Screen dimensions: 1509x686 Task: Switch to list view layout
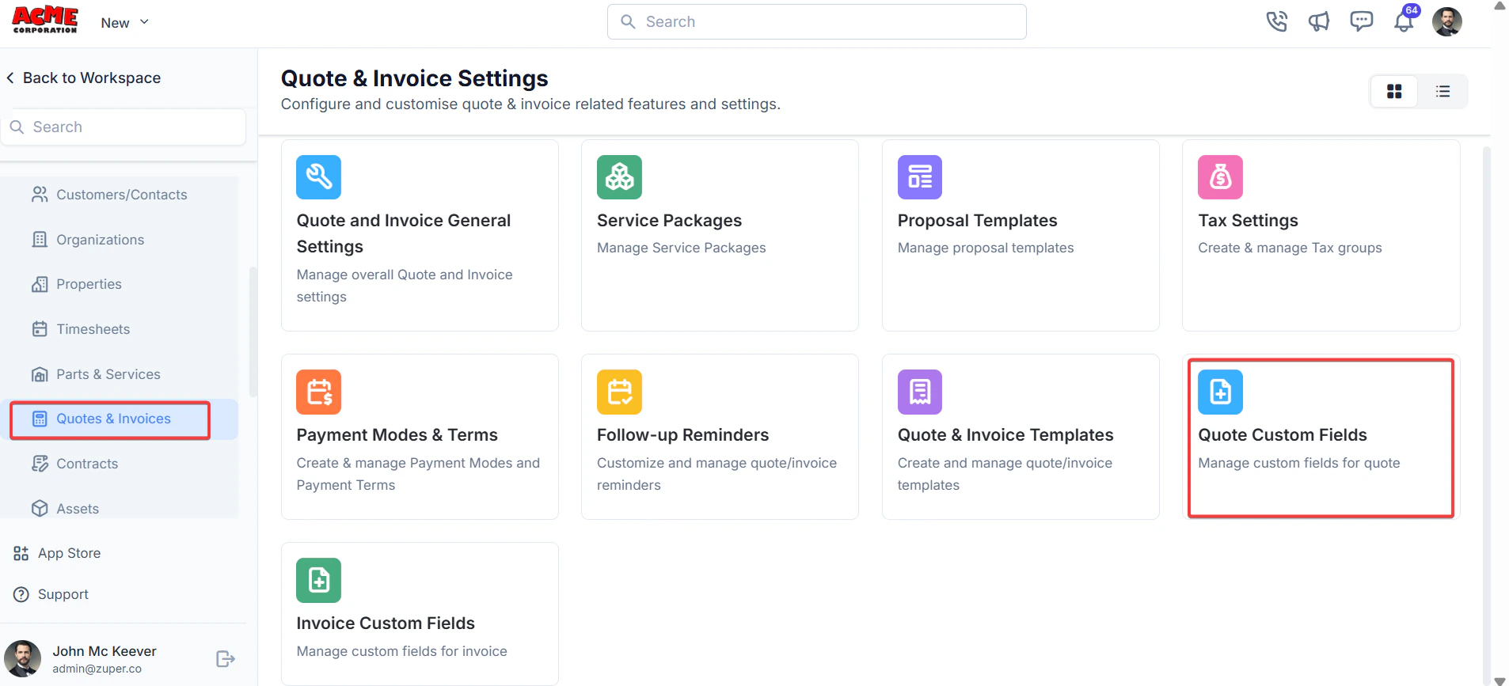[x=1442, y=91]
